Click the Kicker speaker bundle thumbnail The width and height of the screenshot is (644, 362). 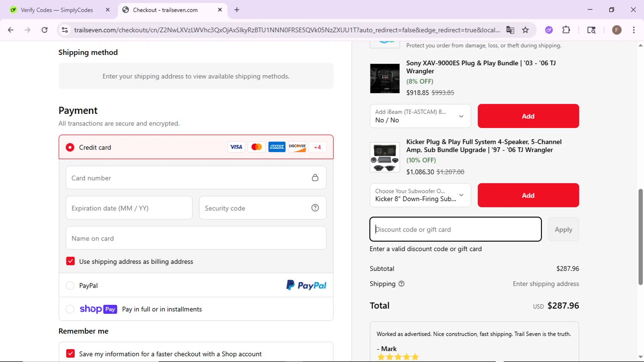point(385,158)
